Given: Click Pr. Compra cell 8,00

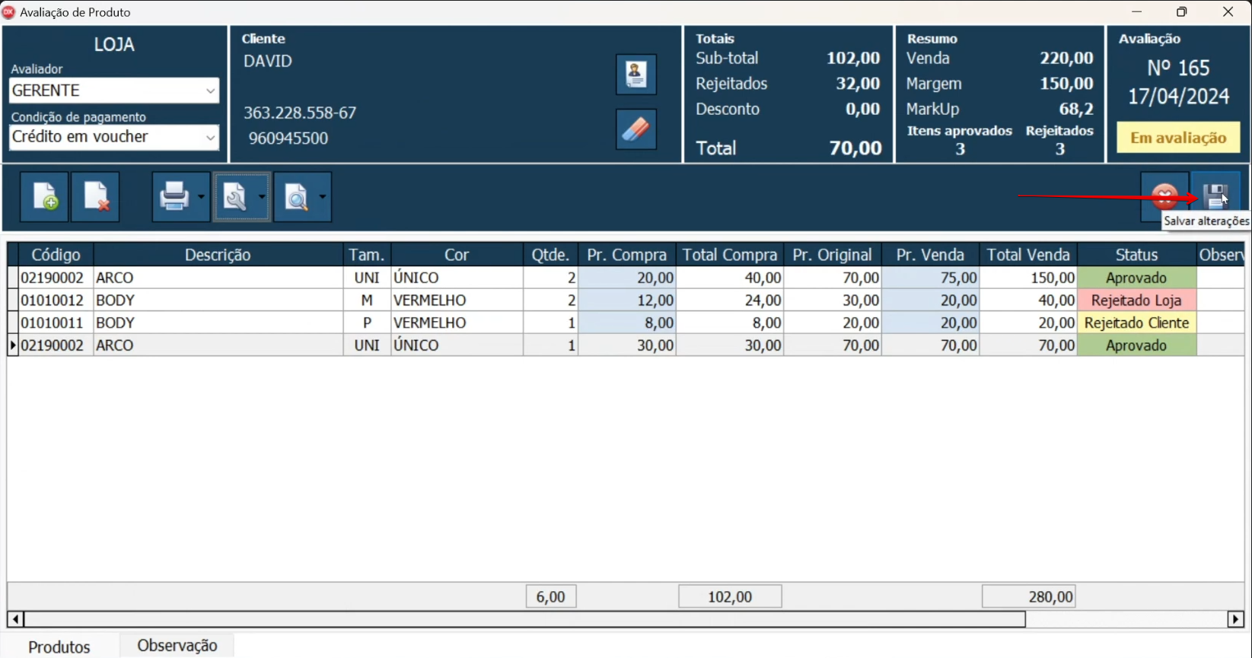Looking at the screenshot, I should coord(627,323).
